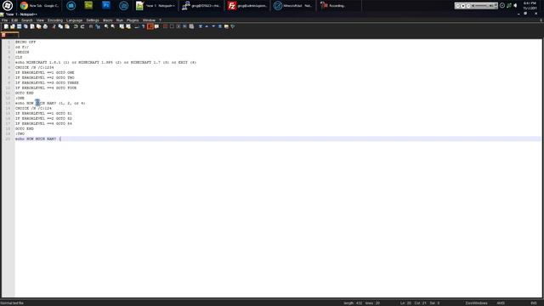The width and height of the screenshot is (544, 306).
Task: Click Run Macro Multiple Times icon
Action: pyautogui.click(x=184, y=26)
